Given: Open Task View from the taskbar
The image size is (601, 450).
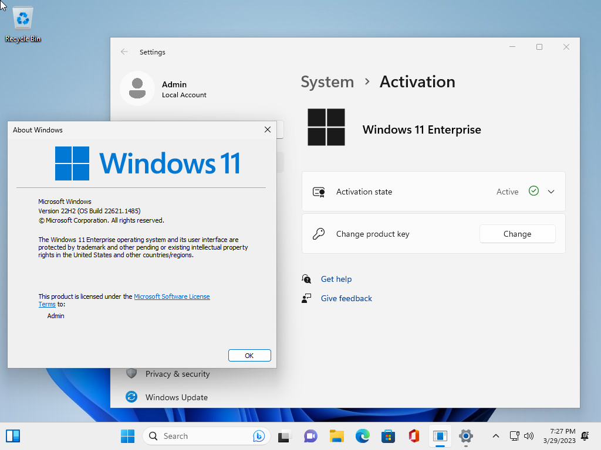Looking at the screenshot, I should click(x=284, y=436).
